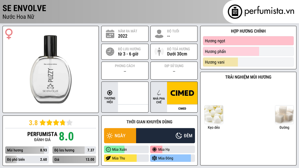299x168 pixels.
Task: Open the Kẹo dẻo marshmallow note image
Action: coord(214,115)
